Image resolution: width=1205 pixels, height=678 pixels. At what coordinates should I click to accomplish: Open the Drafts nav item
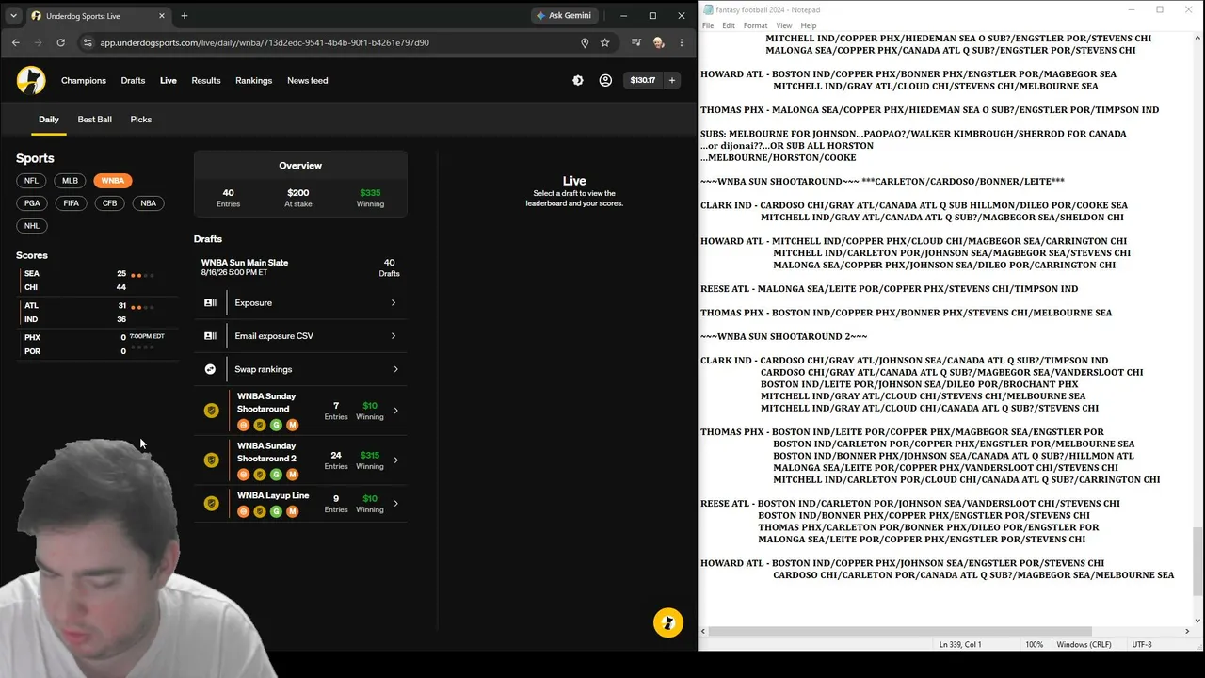click(133, 81)
